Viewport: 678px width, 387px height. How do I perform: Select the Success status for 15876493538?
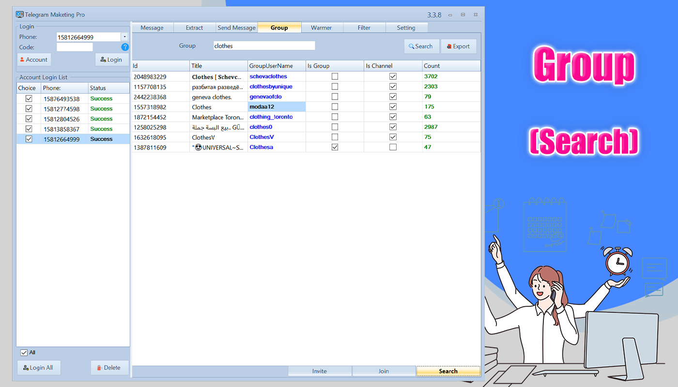[x=101, y=99]
